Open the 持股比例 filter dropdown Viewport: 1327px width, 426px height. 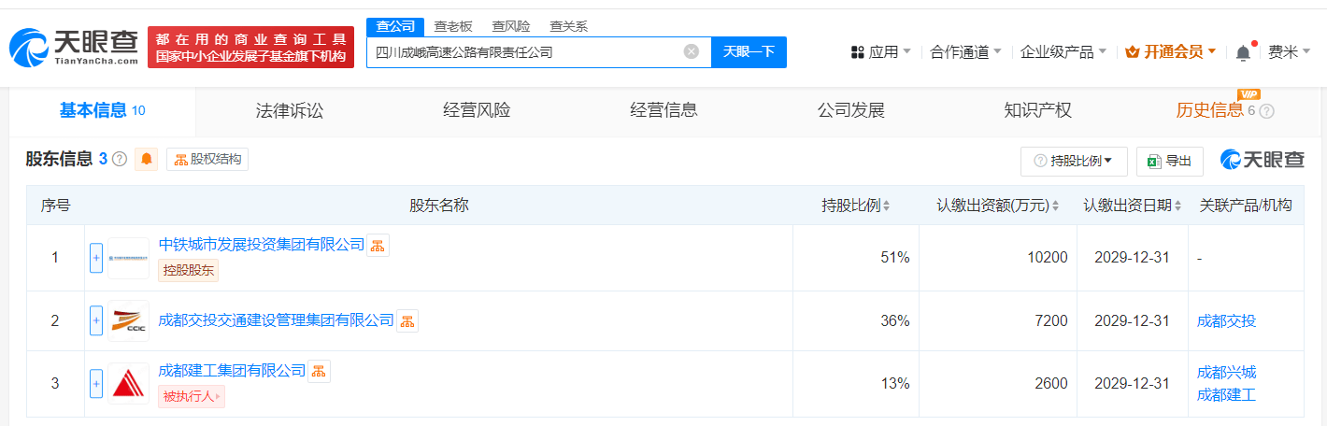1074,162
